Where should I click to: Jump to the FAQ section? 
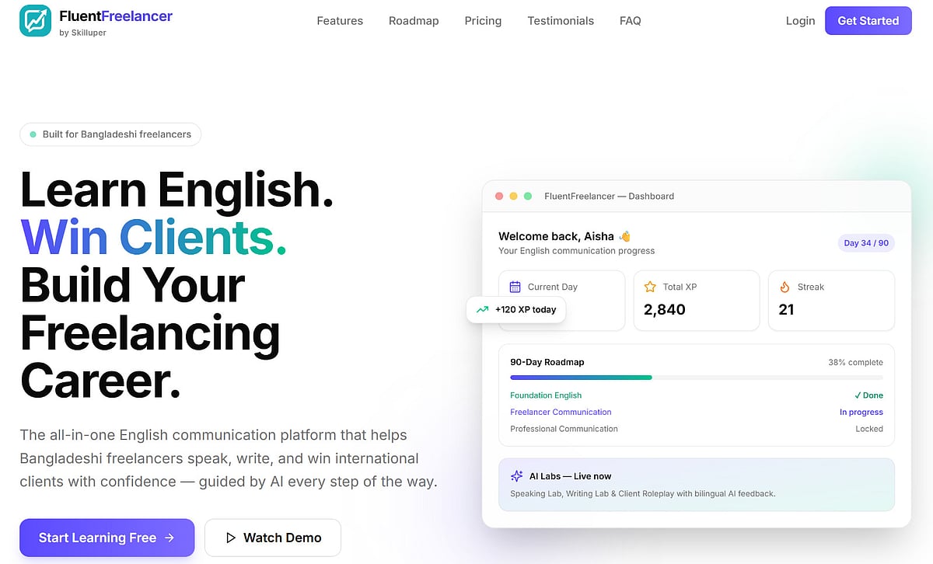[631, 21]
